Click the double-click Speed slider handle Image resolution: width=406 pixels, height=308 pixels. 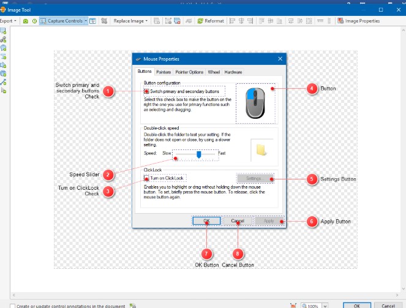(x=198, y=155)
